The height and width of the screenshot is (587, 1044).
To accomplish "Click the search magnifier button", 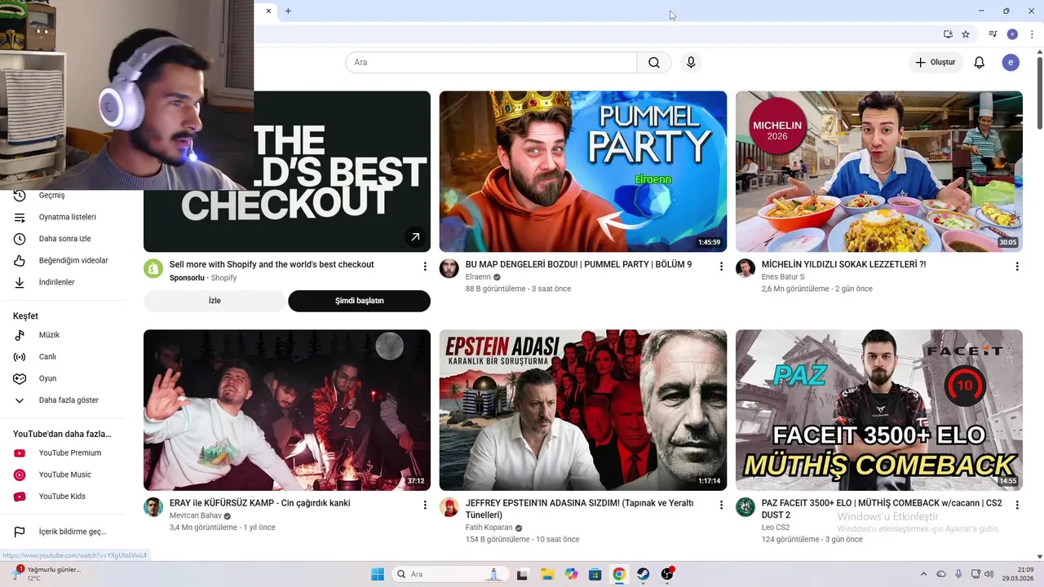I will tap(654, 63).
